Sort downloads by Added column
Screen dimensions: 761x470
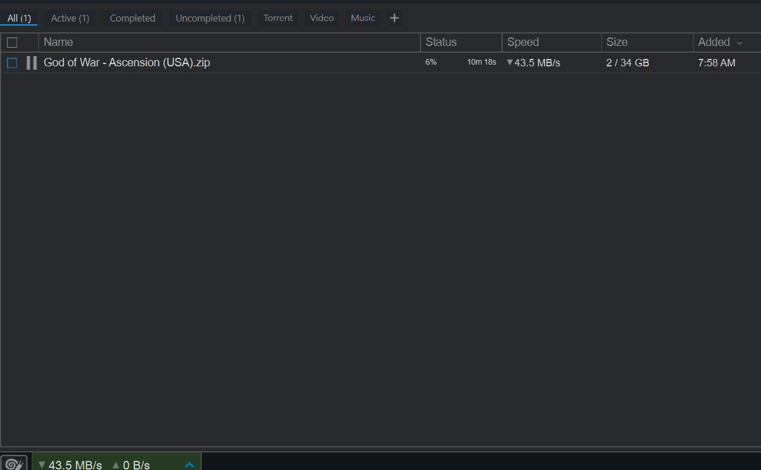714,42
